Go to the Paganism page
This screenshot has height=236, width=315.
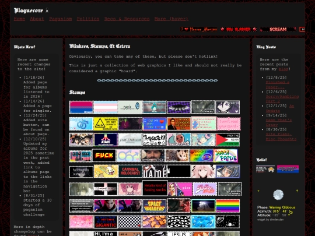point(61,19)
